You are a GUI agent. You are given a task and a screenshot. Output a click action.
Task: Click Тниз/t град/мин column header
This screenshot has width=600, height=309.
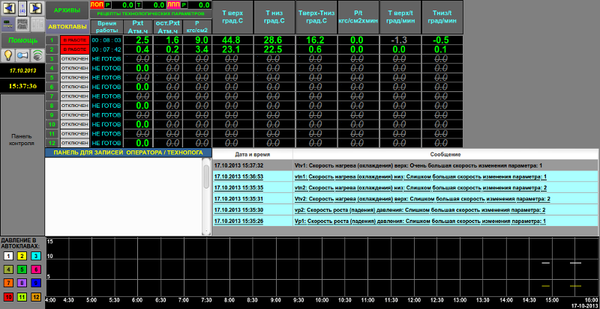click(442, 17)
